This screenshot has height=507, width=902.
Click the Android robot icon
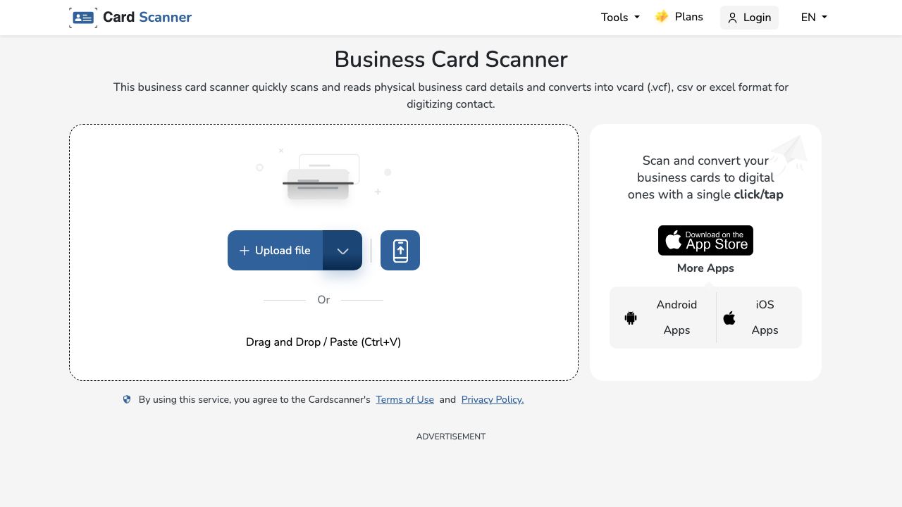[631, 318]
